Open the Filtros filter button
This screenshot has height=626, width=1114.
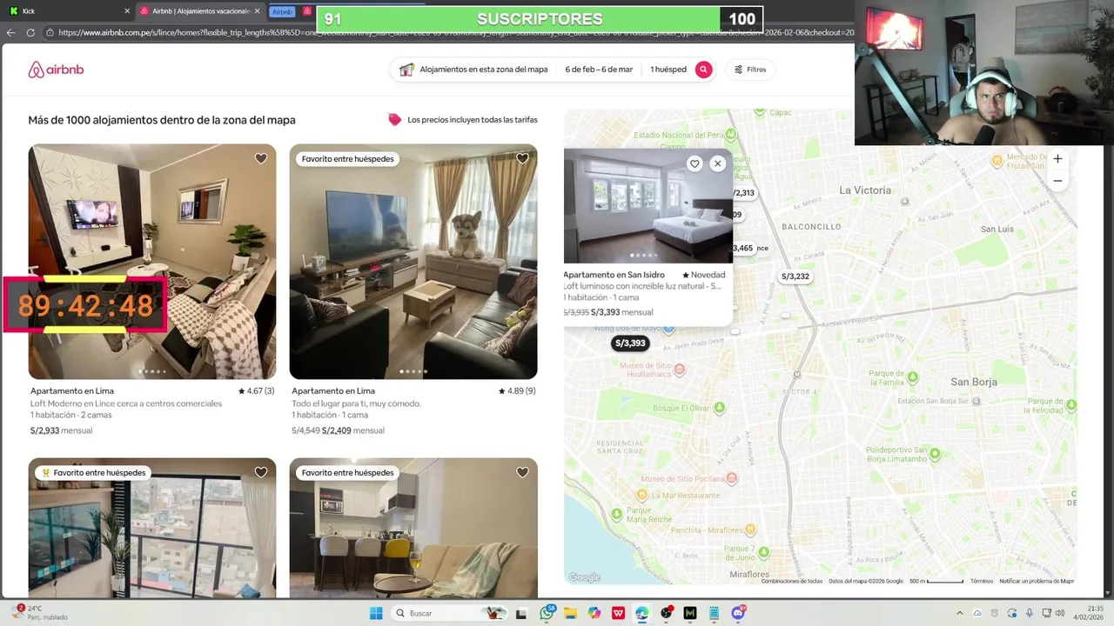click(750, 70)
